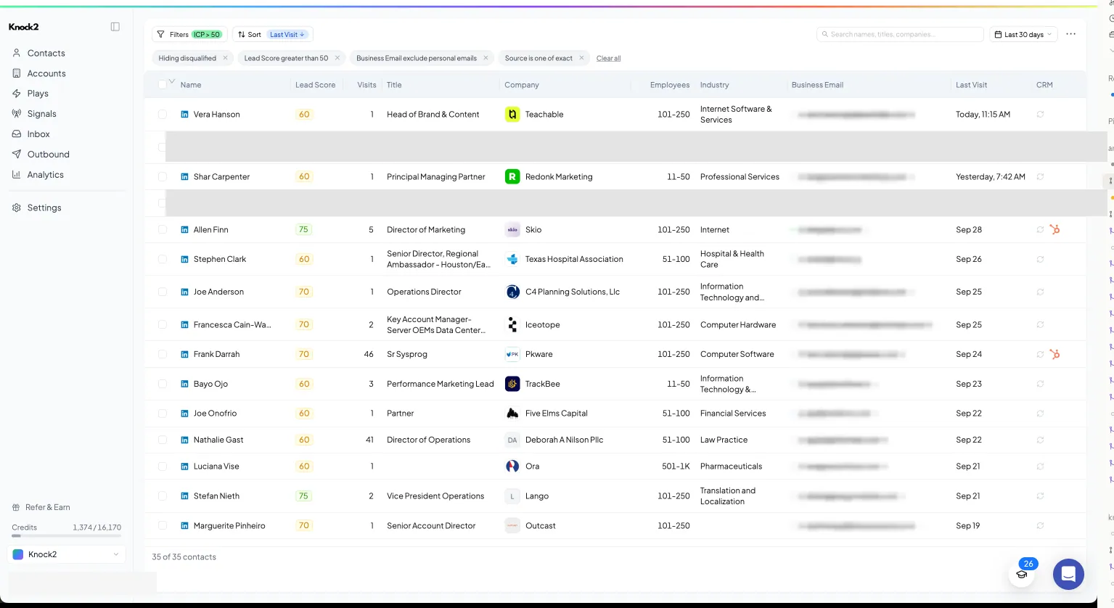
Task: Click the HubSpot icon for Frank Darrah
Action: pos(1054,354)
